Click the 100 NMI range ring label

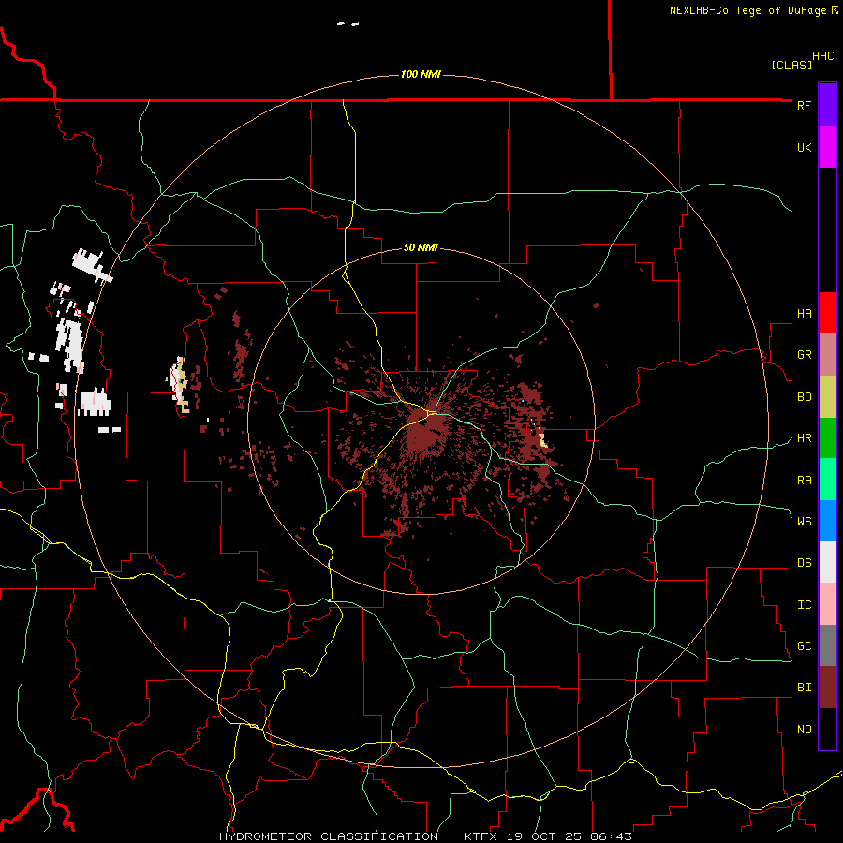421,74
